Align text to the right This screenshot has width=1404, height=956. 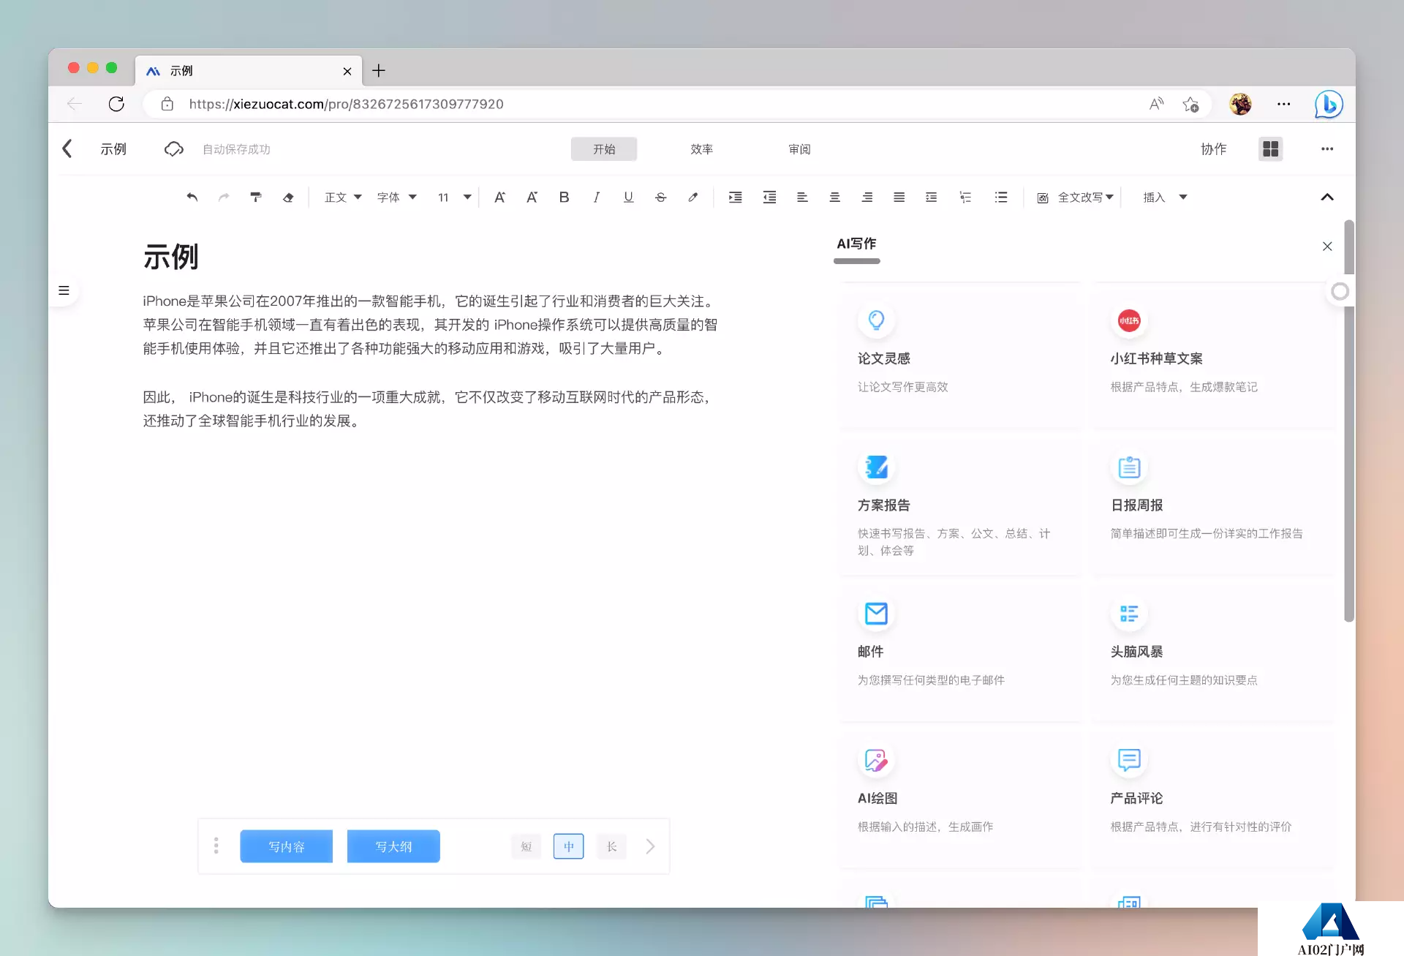click(867, 197)
